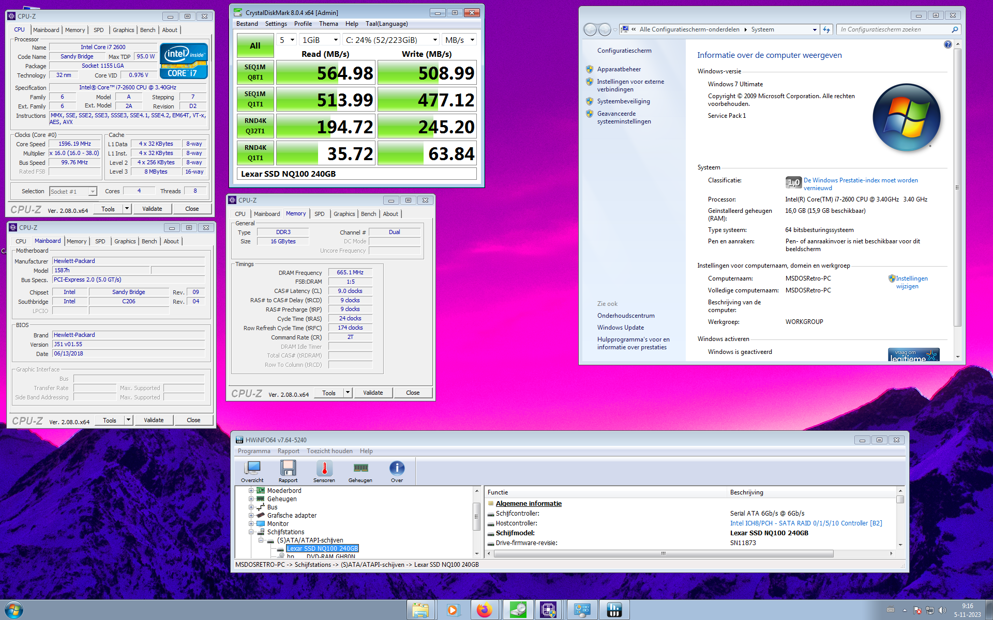Click the back arrow in the Systeem window
Viewport: 993px width, 620px height.
(590, 29)
